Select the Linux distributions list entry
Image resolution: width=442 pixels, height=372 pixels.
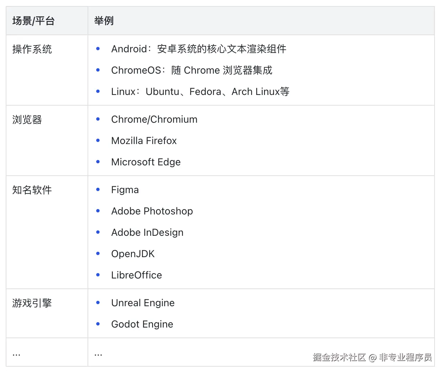tap(200, 92)
